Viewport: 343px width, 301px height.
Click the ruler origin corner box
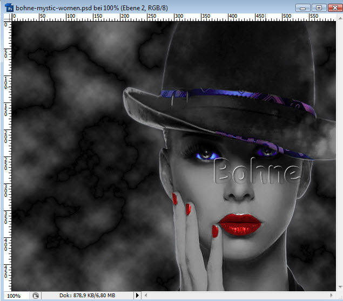(8, 17)
